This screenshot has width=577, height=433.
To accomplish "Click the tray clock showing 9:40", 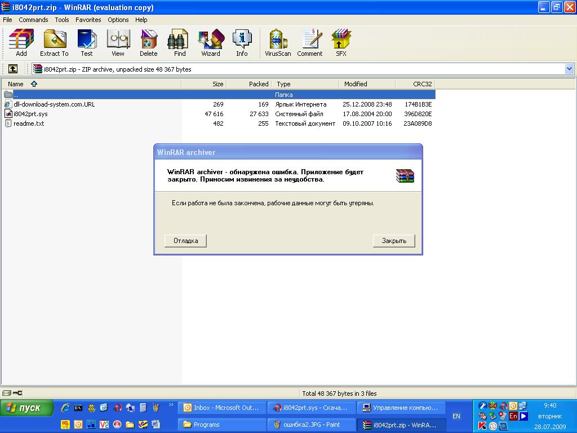I will pos(550,405).
